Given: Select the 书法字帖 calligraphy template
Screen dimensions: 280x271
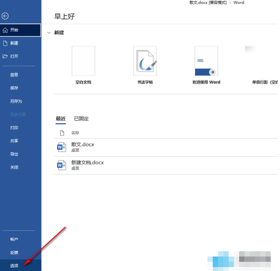Looking at the screenshot, I should 145,61.
